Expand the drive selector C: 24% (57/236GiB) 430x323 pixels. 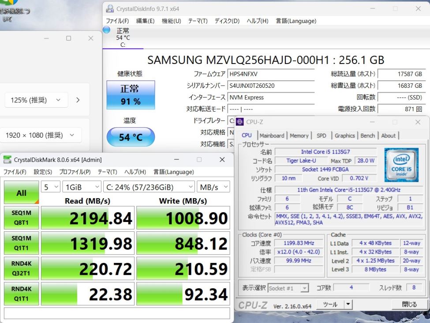(149, 187)
